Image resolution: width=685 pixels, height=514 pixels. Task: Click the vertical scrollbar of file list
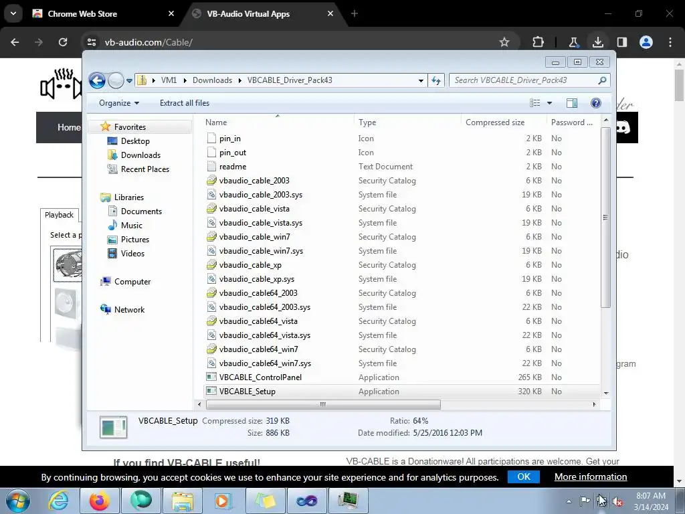(x=605, y=218)
